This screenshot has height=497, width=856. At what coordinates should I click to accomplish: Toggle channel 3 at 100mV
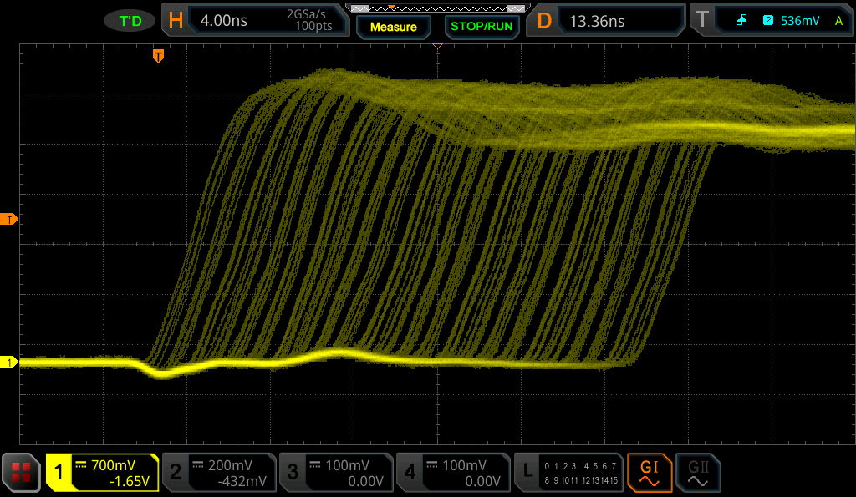(x=336, y=472)
